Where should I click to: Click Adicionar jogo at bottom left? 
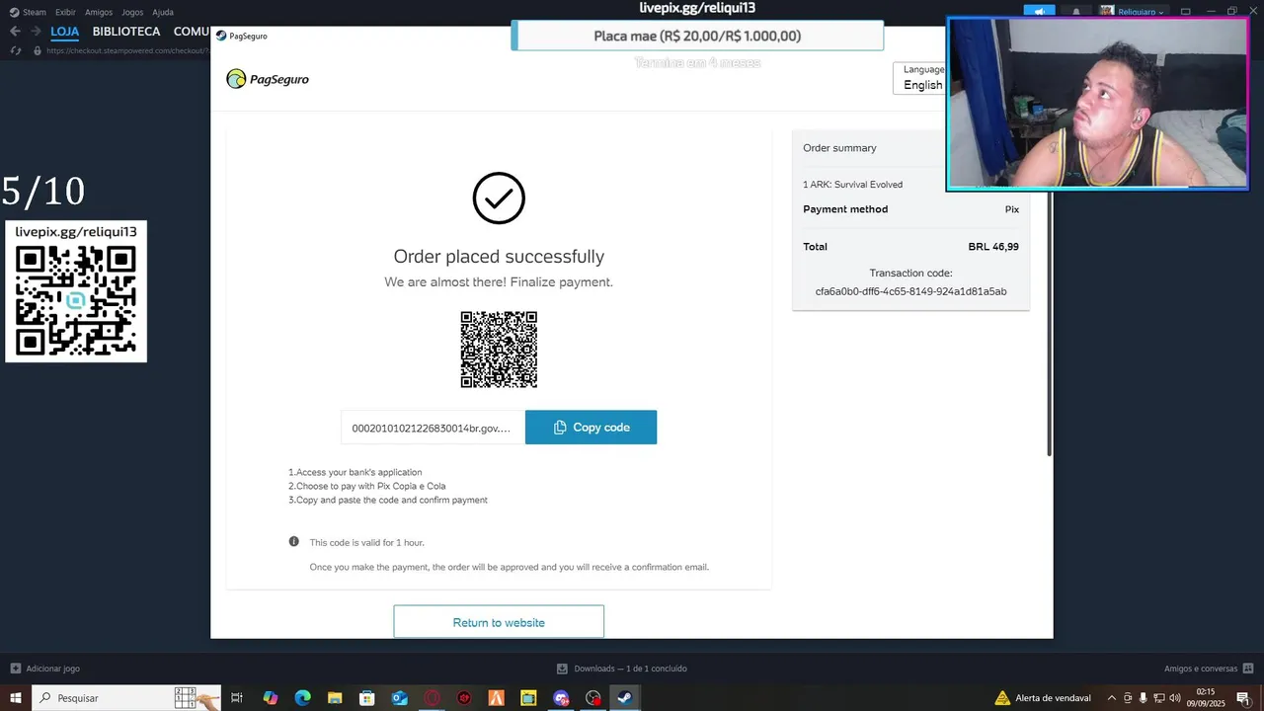[x=44, y=669]
